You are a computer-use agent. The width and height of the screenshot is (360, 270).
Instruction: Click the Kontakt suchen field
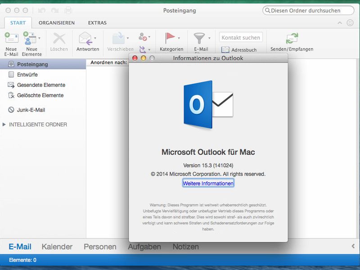click(241, 37)
